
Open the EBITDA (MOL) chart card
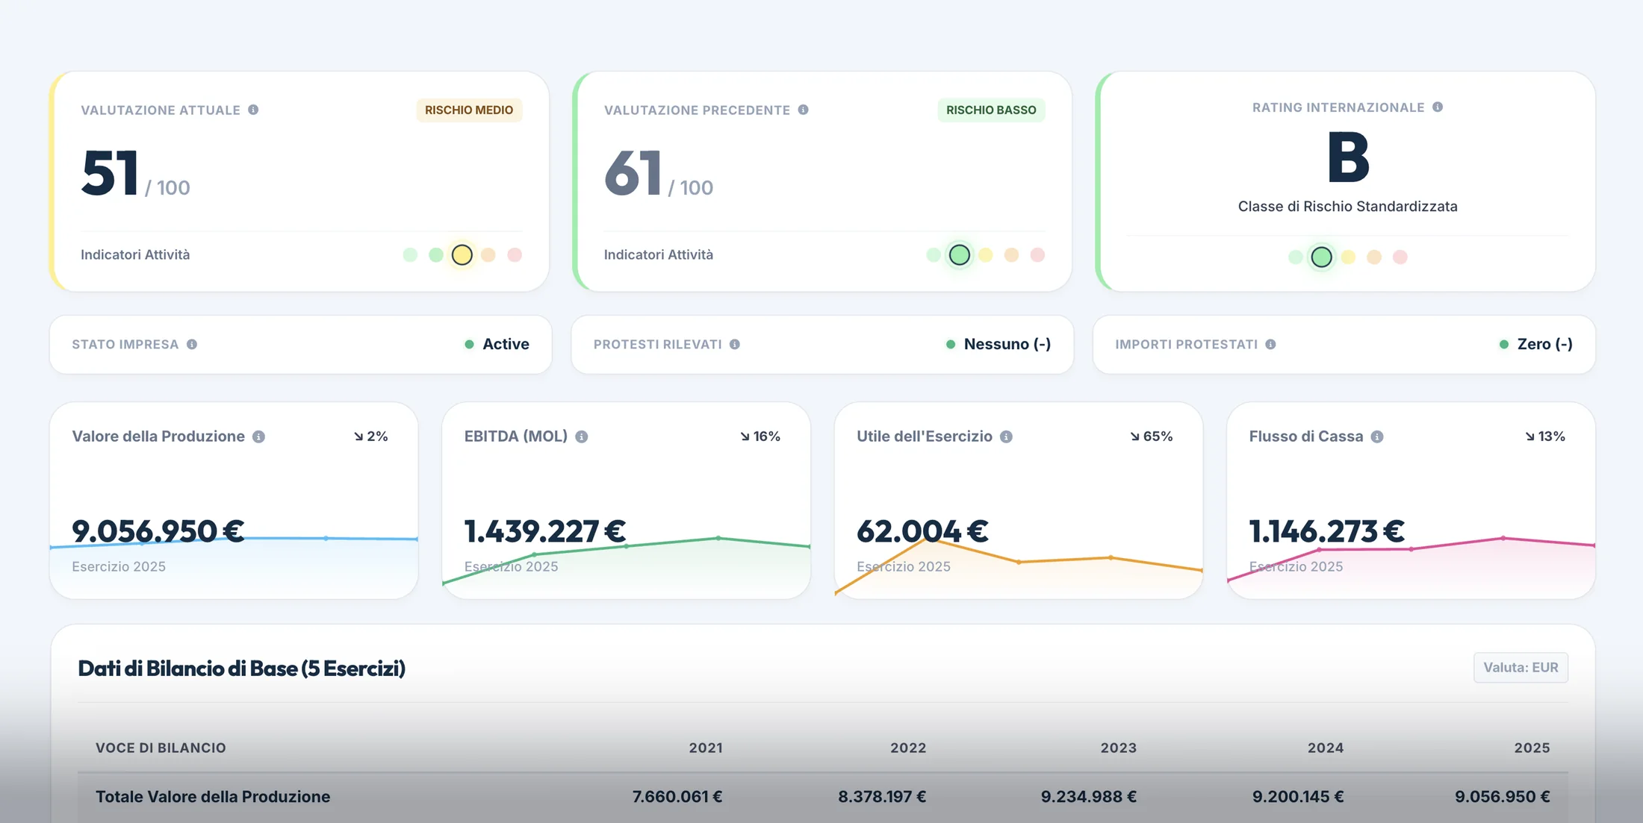click(x=626, y=501)
